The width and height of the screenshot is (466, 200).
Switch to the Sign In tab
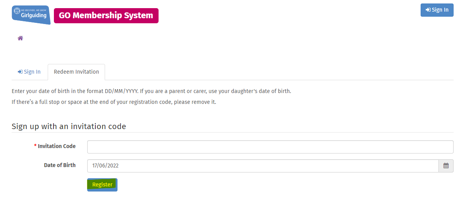pyautogui.click(x=29, y=72)
